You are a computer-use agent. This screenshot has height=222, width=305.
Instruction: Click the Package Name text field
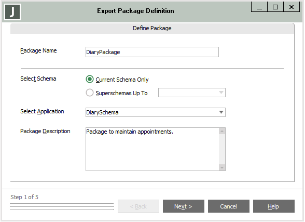[x=152, y=52]
